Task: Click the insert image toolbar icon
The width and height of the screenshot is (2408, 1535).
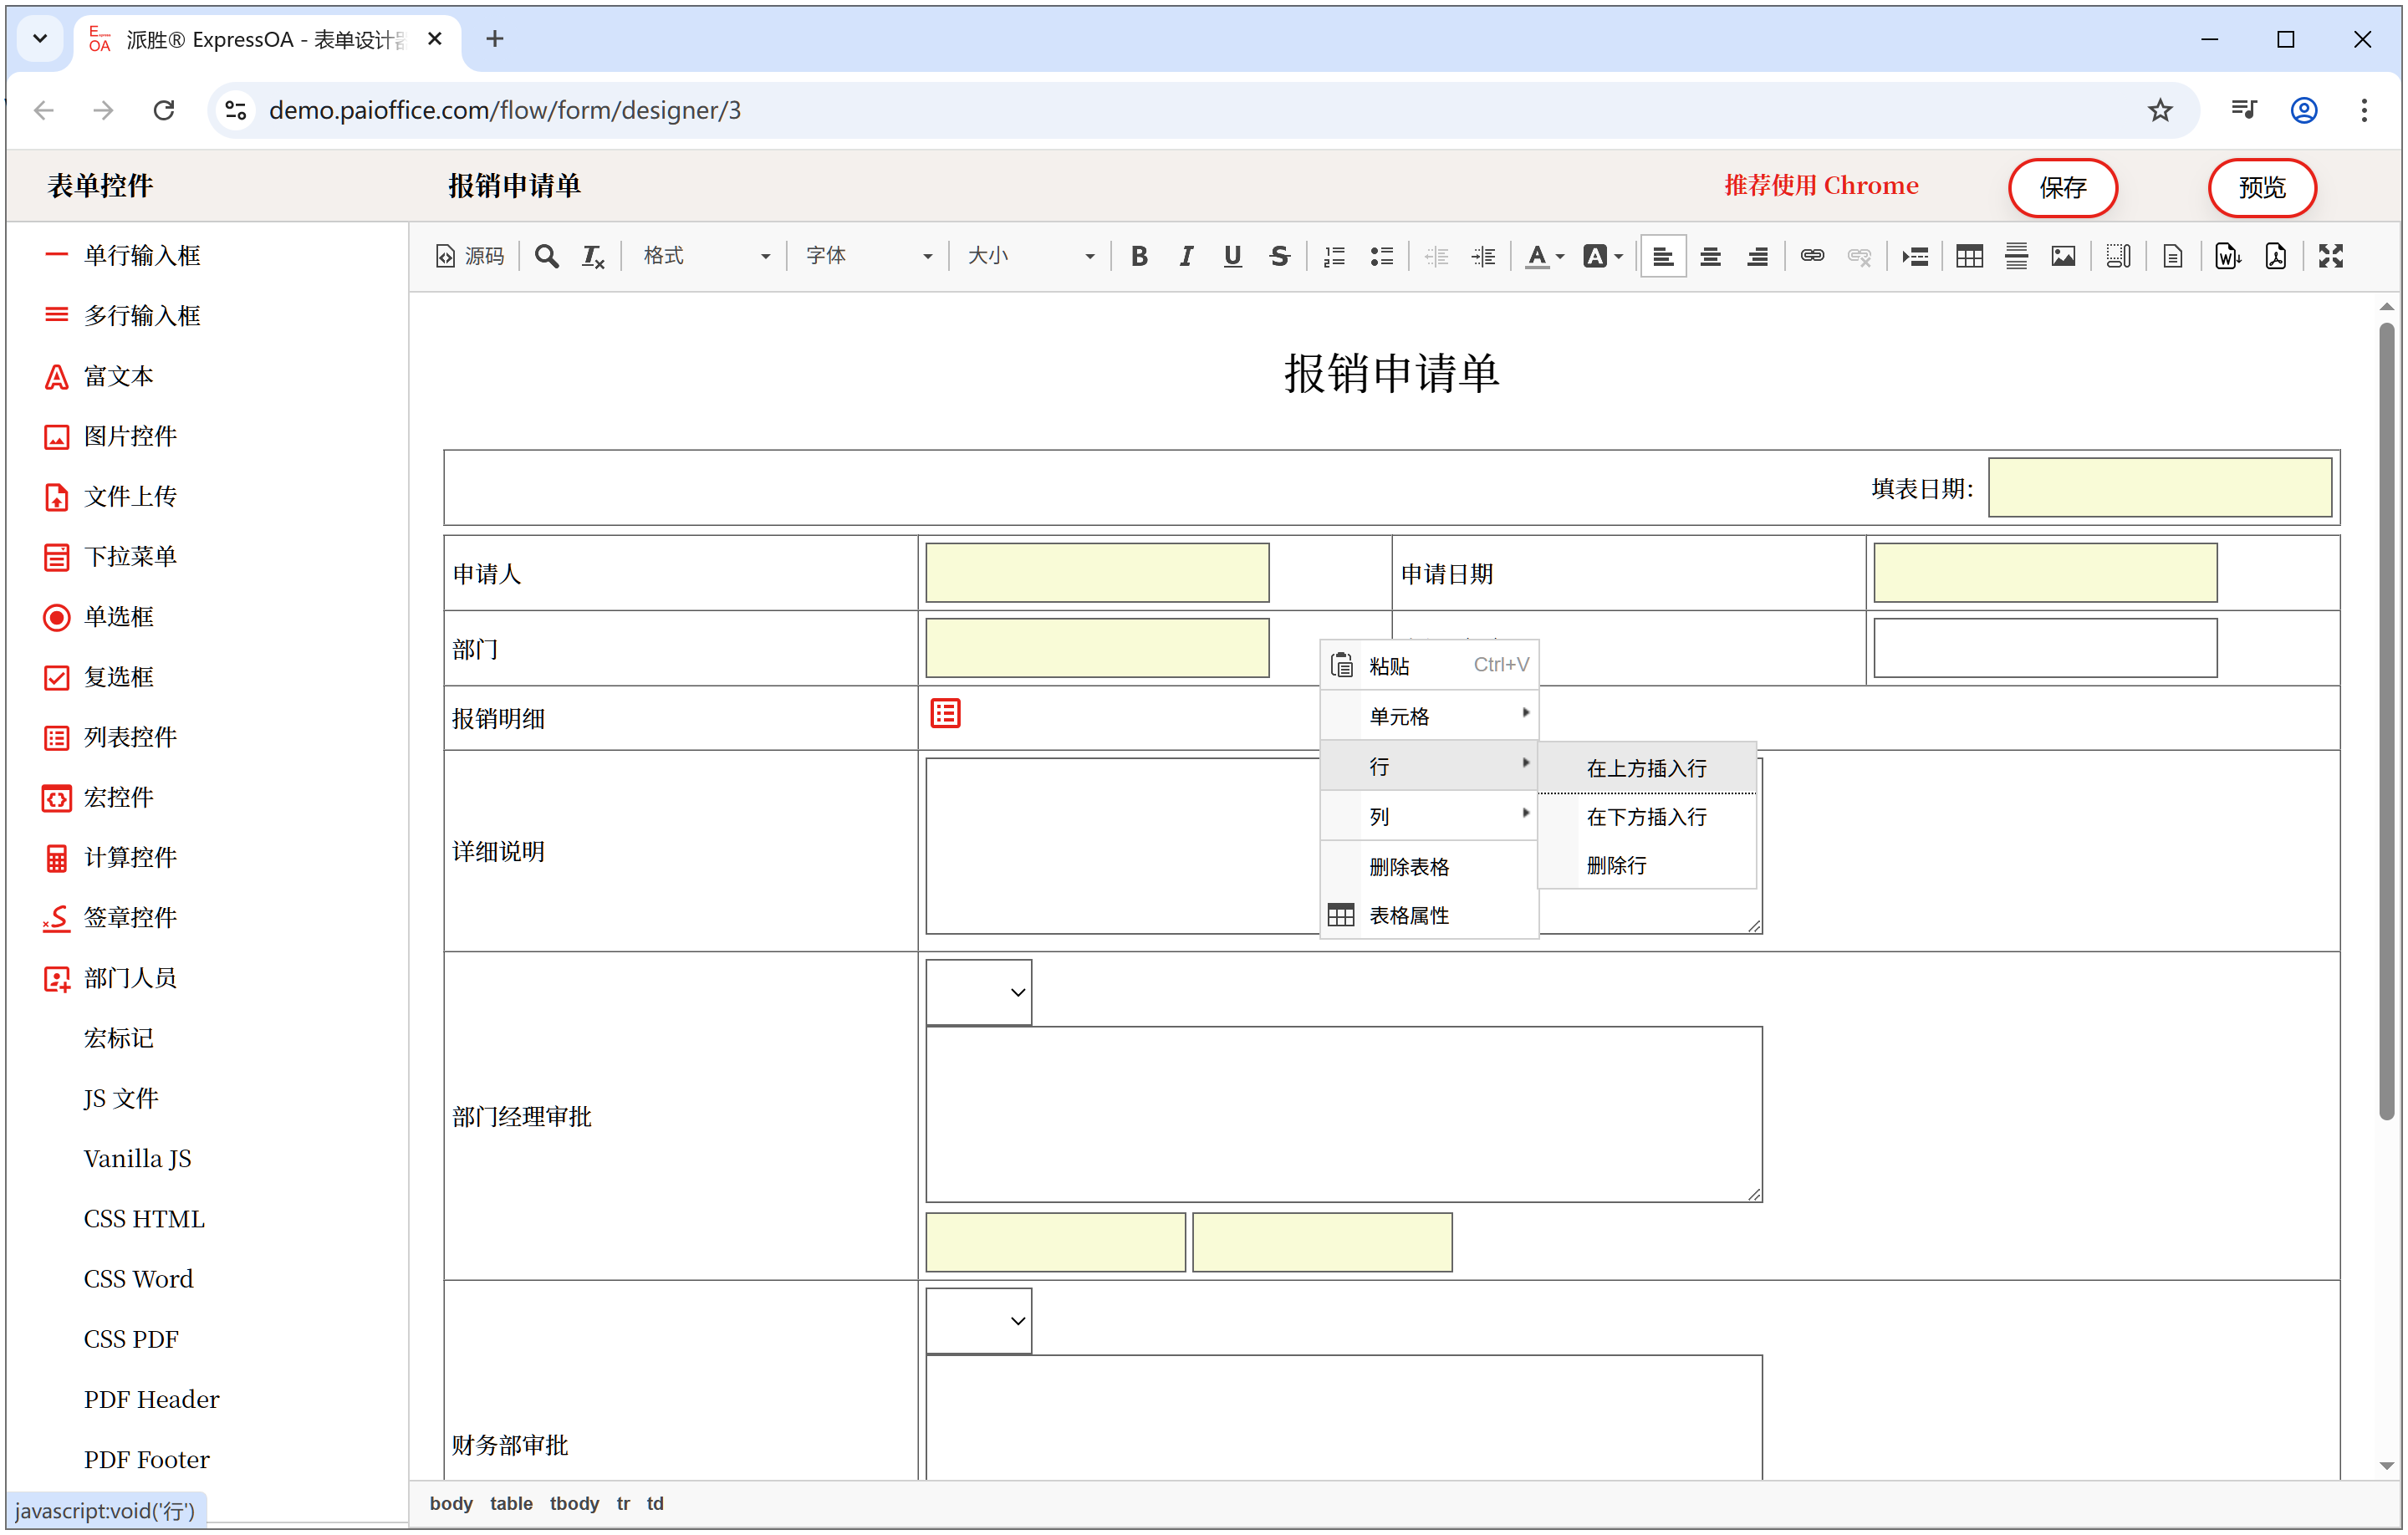Action: tap(2063, 257)
